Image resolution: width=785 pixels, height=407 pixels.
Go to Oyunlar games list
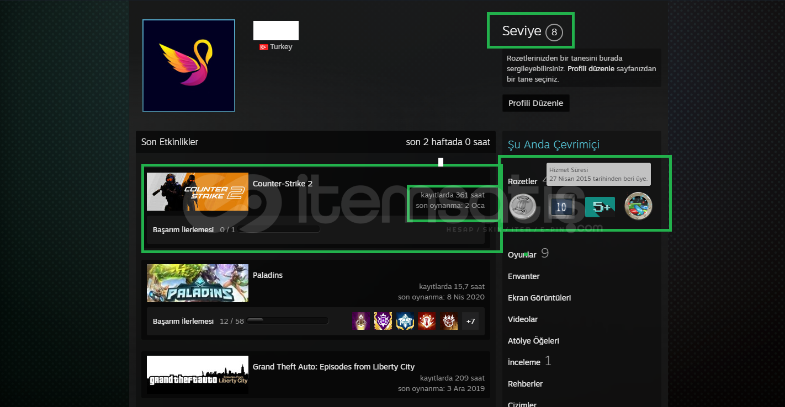click(522, 255)
